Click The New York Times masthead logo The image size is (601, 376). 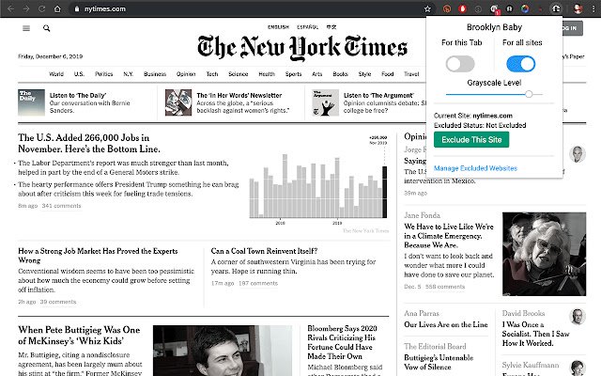click(302, 48)
